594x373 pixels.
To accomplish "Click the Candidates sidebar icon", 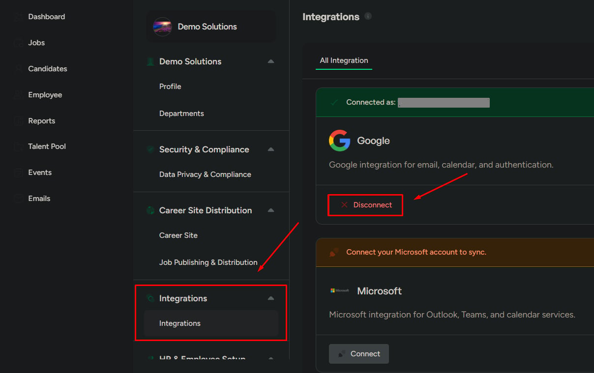I will [x=18, y=69].
